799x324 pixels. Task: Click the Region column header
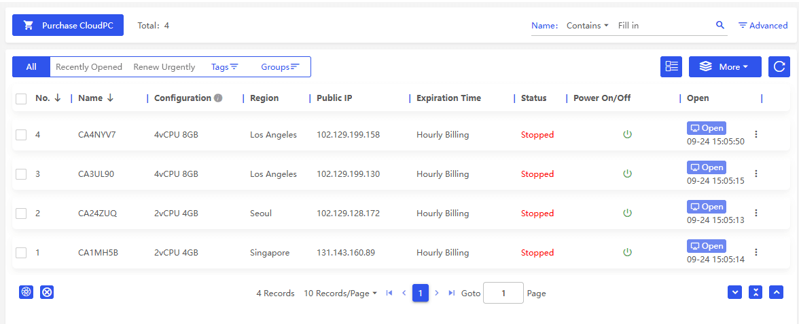coord(264,98)
